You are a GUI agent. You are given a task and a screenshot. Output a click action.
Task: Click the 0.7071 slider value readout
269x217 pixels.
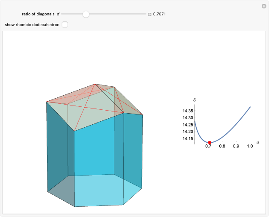coord(160,14)
